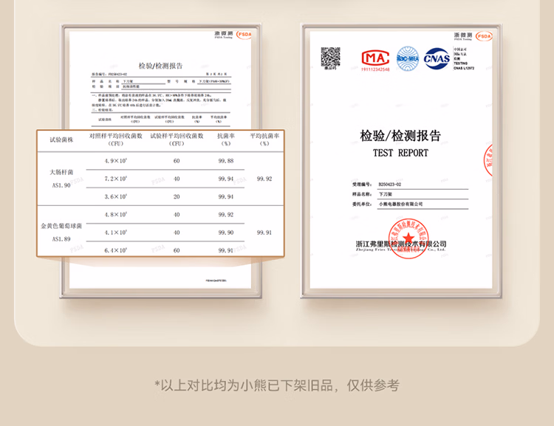
Task: Click the 99.90 antibacterial rate value
Action: pyautogui.click(x=226, y=233)
